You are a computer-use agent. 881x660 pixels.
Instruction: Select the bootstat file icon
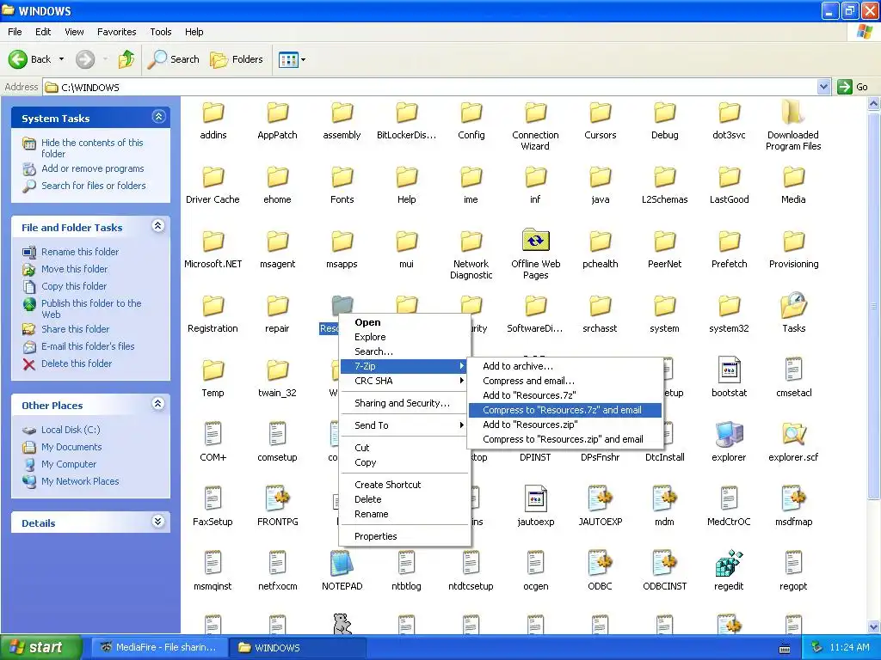729,370
